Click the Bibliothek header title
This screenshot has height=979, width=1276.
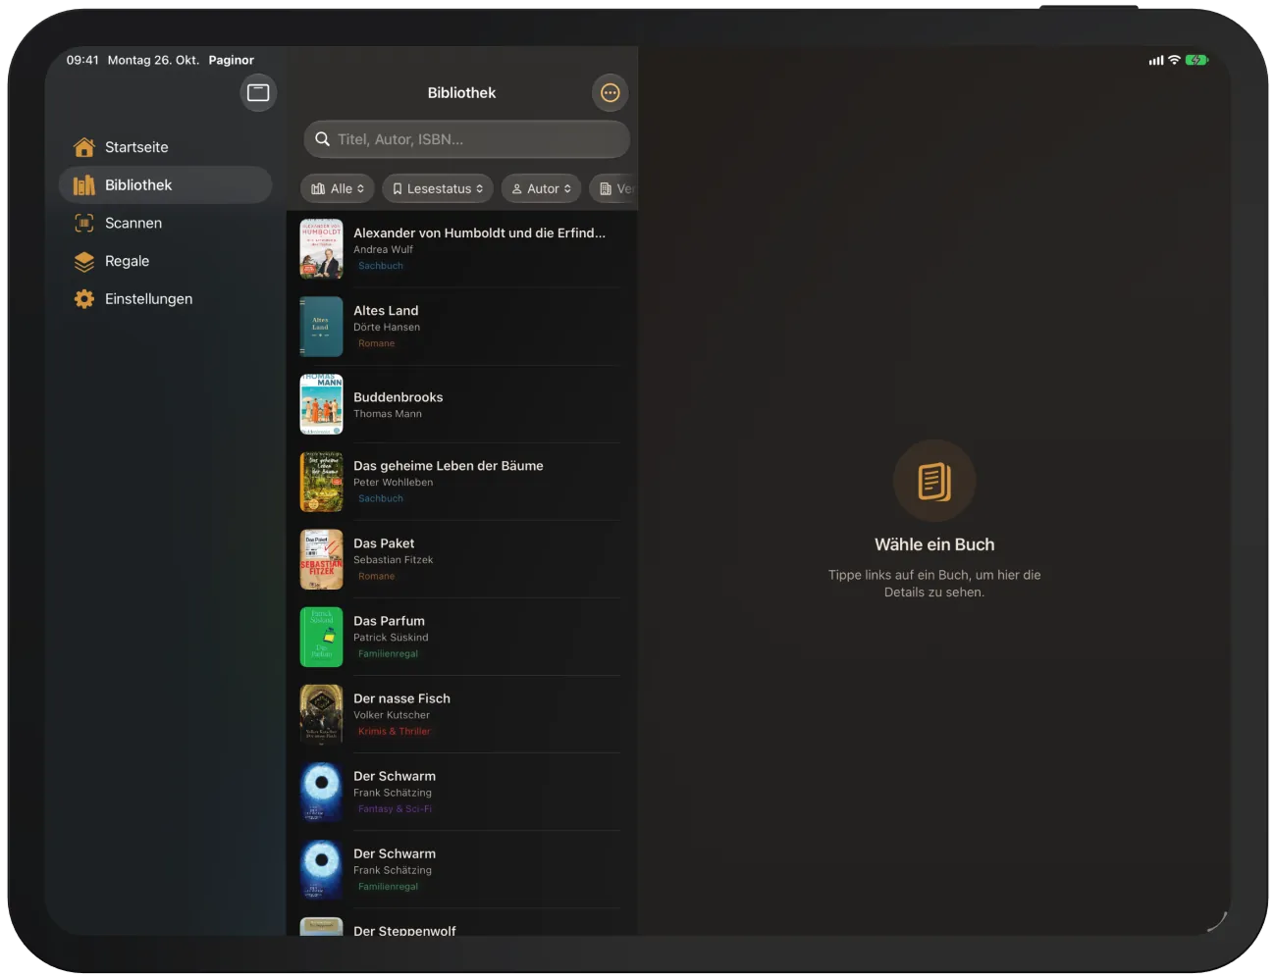pyautogui.click(x=461, y=93)
